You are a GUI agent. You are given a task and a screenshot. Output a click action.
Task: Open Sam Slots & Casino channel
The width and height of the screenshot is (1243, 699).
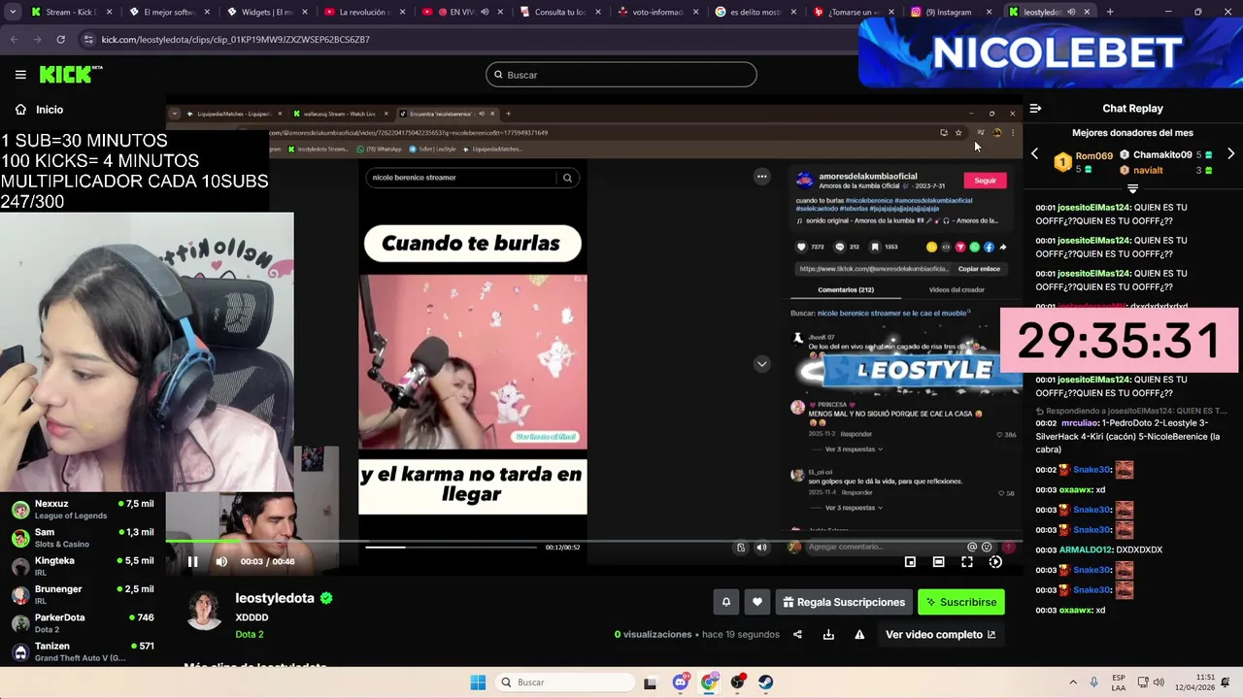83,538
